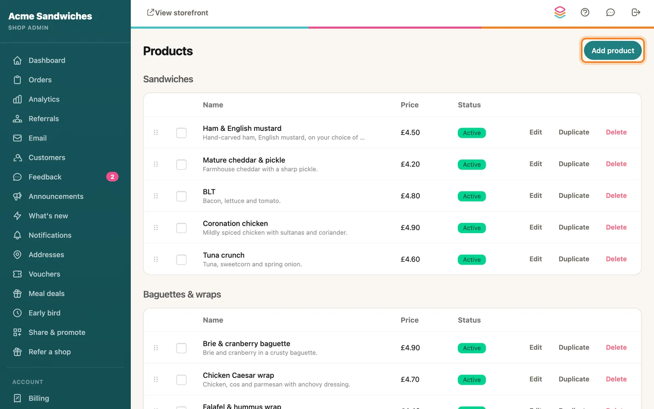Click the Active status badge for Tuna crunch
This screenshot has height=409, width=654.
472,260
